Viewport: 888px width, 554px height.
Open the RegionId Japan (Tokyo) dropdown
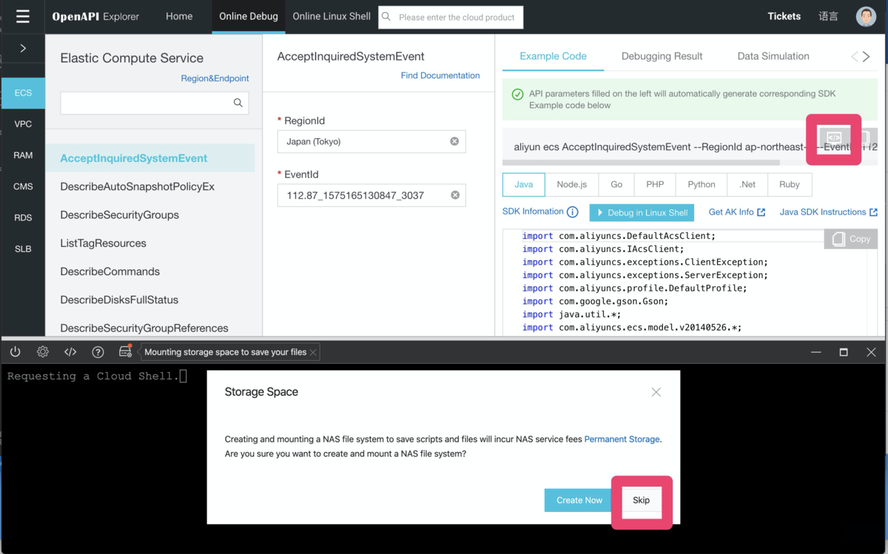(371, 141)
